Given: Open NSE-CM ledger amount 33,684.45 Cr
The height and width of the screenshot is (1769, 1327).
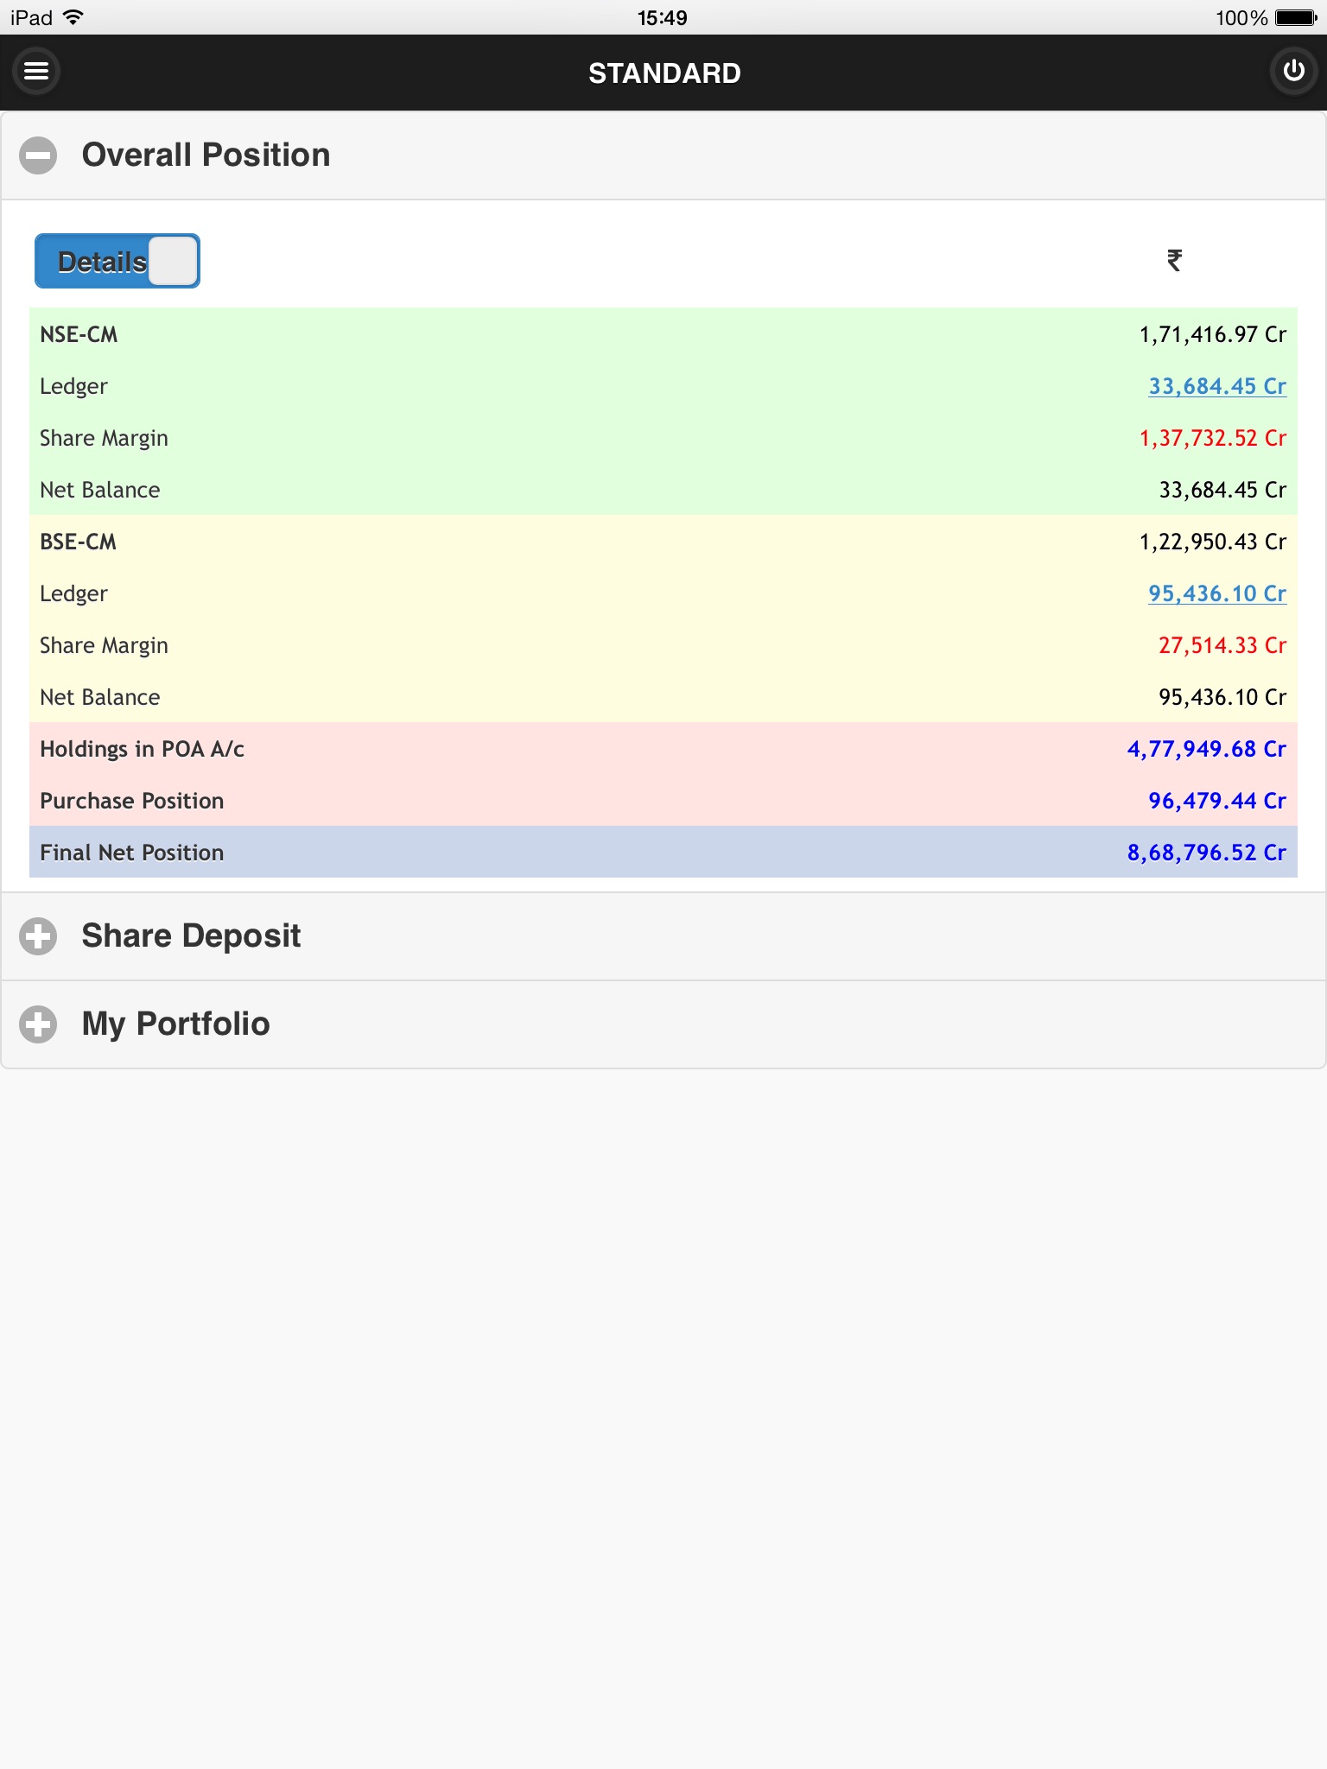Looking at the screenshot, I should [x=1216, y=386].
